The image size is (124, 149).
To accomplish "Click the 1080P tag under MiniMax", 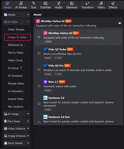I will [48, 42].
